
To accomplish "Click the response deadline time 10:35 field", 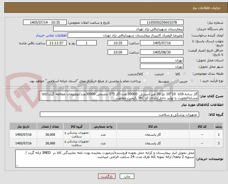I will pos(118,43).
